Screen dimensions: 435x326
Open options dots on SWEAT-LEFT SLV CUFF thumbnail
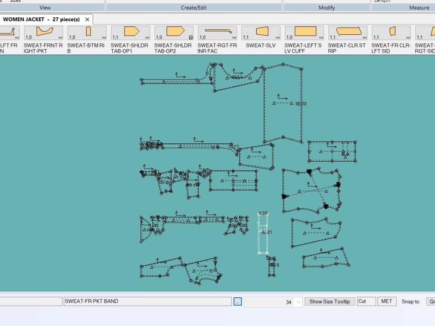pyautogui.click(x=321, y=37)
